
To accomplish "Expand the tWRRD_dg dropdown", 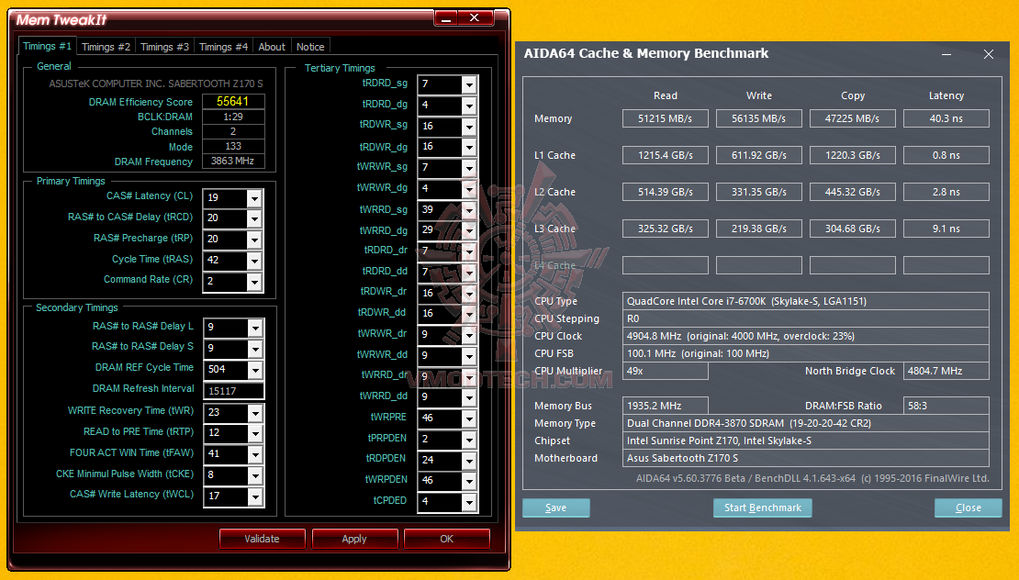I will [x=469, y=231].
